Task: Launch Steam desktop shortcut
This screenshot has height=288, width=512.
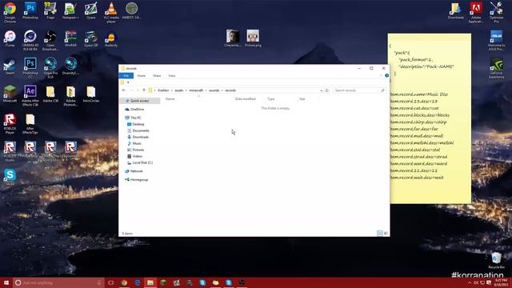Action: click(x=10, y=66)
